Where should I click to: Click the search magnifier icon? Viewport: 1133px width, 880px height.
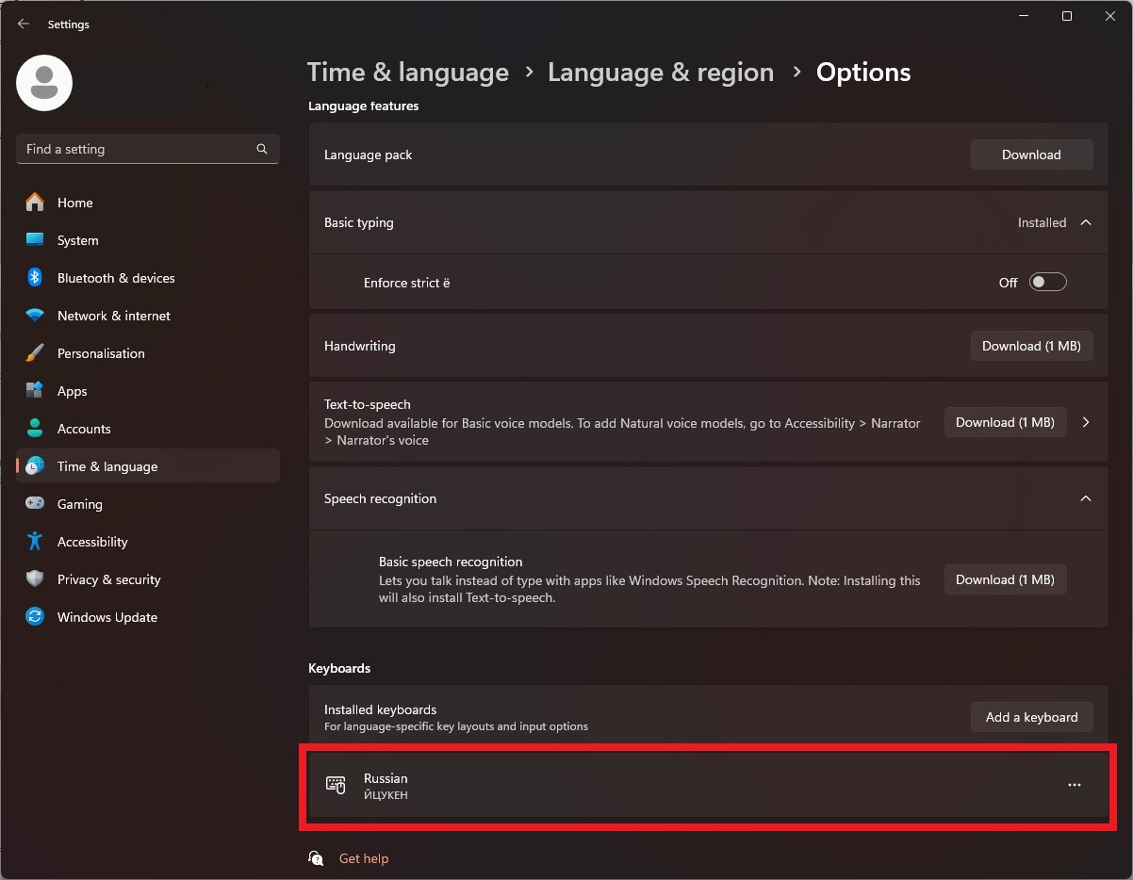coord(262,149)
